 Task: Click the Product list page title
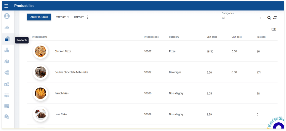(24, 6)
